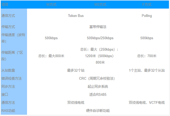Click the 项目 header cell

click(x=5, y=5)
